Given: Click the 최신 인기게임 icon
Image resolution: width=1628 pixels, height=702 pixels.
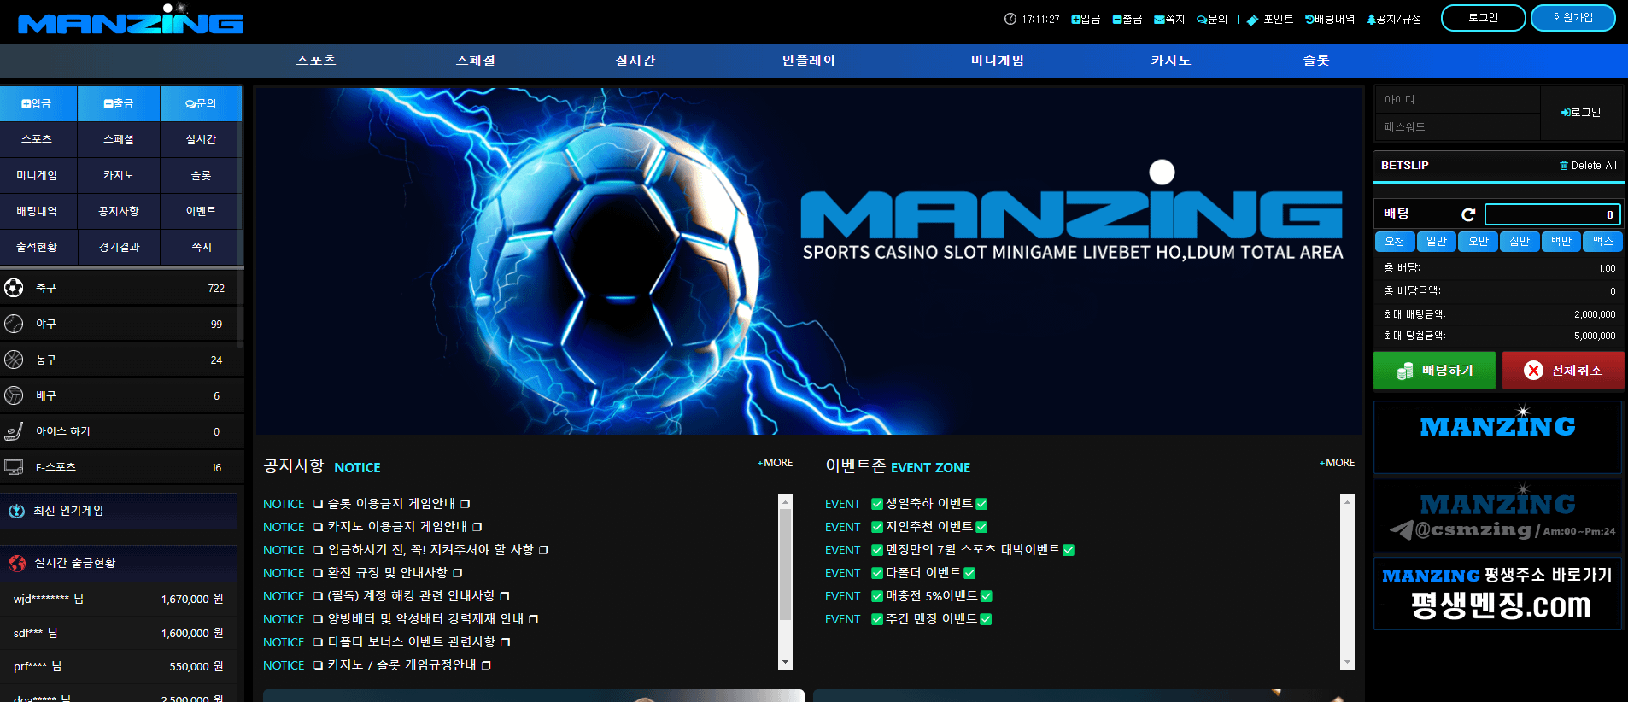Looking at the screenshot, I should point(16,511).
